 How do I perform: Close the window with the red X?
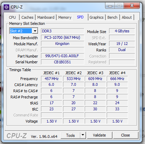coord(132,5)
